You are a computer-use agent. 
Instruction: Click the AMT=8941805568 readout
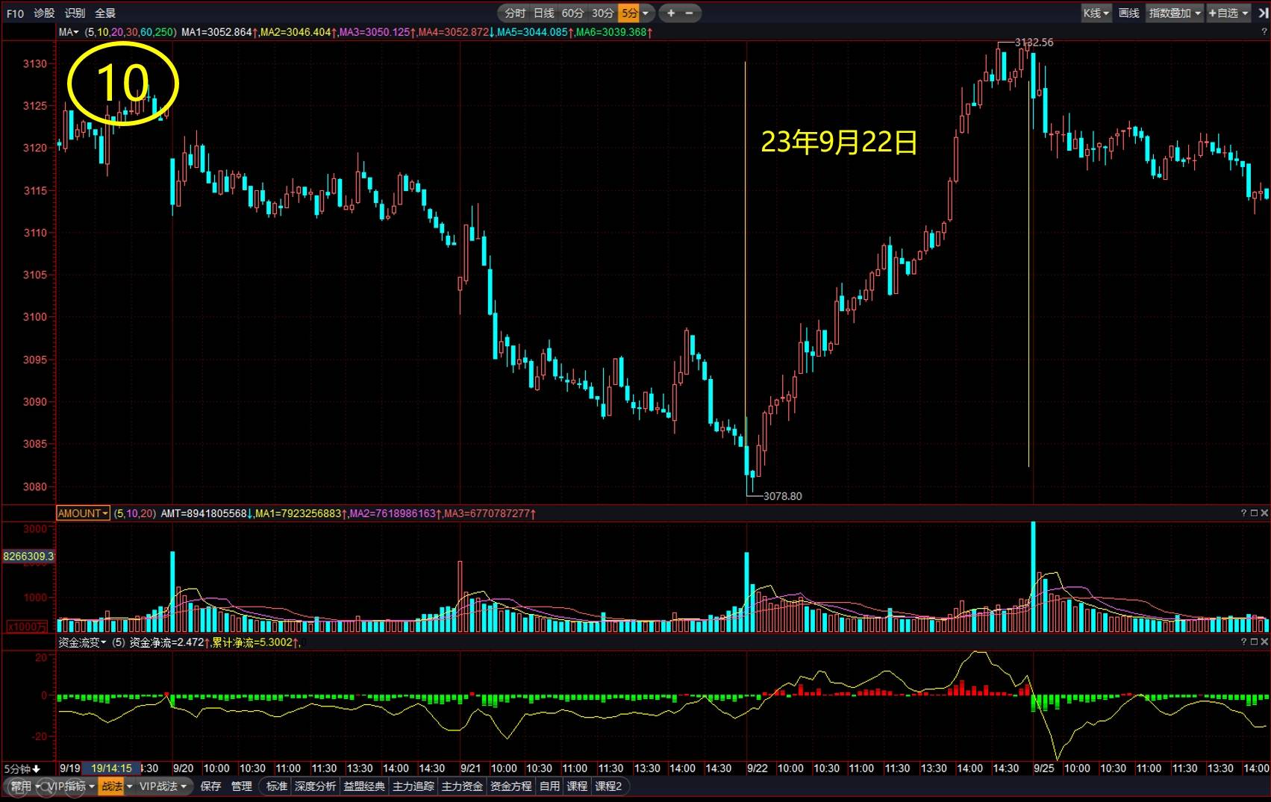206,513
